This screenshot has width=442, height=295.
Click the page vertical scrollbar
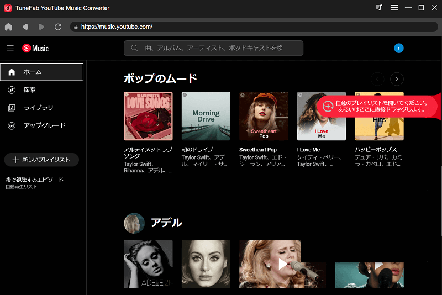[x=440, y=201]
